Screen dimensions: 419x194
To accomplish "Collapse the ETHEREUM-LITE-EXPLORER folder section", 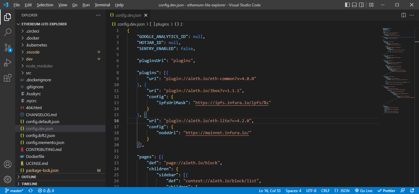I will click(60, 24).
